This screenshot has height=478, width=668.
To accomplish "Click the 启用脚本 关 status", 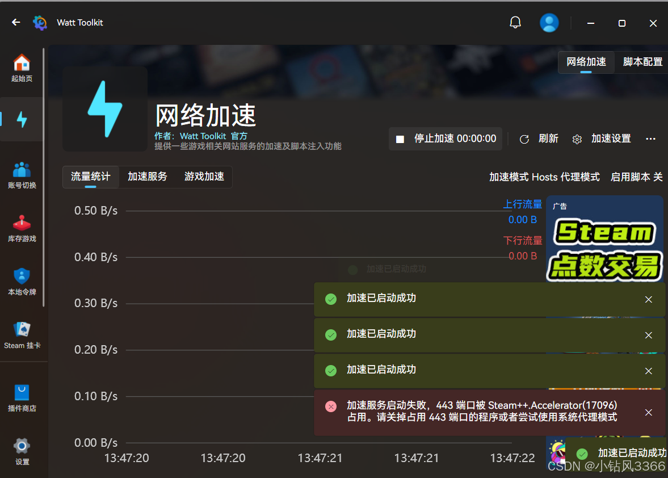I will (x=636, y=177).
